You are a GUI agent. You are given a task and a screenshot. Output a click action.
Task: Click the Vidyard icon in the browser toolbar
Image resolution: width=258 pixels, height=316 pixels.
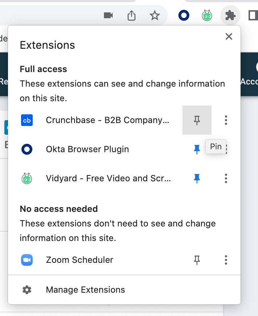coord(206,15)
